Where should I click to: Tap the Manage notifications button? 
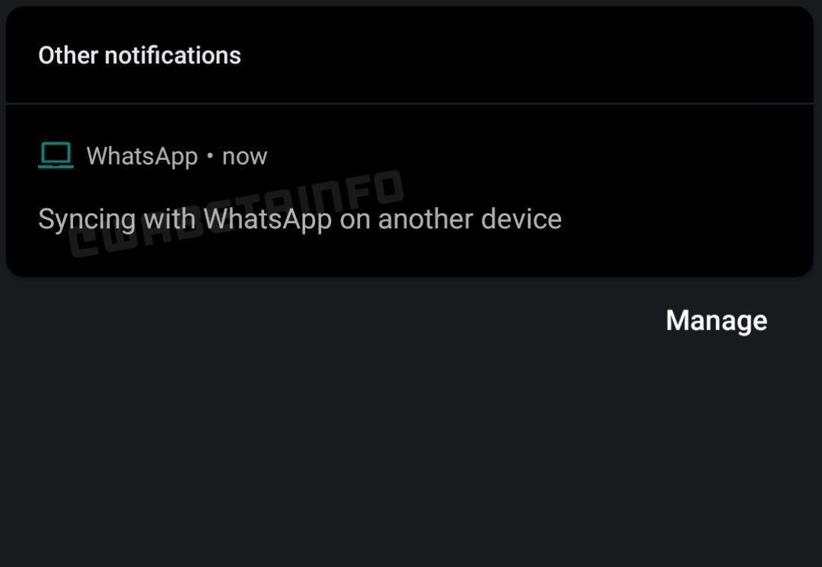(x=716, y=320)
